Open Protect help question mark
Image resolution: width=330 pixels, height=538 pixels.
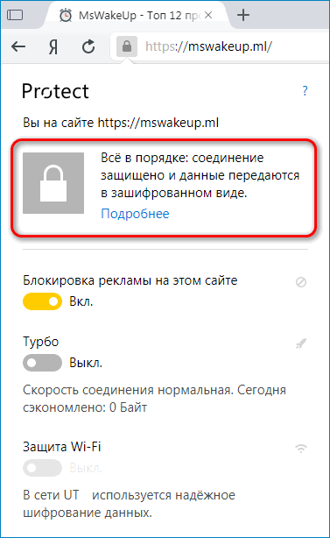[x=305, y=91]
